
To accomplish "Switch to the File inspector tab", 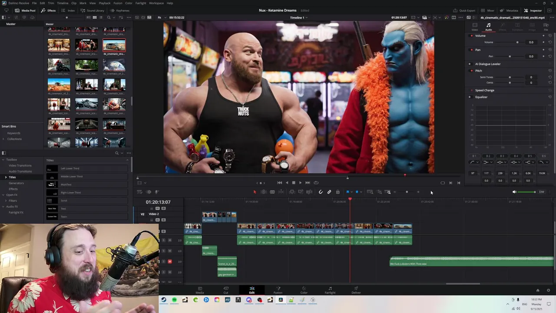I will 546,27.
